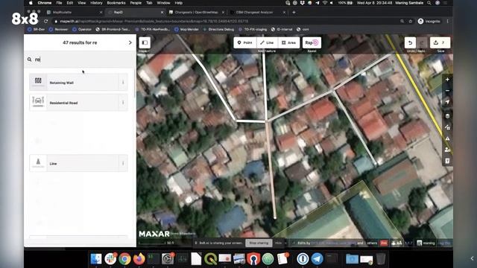Image resolution: width=477 pixels, height=268 pixels.
Task: Click the Incognito profile indicator
Action: point(429,22)
